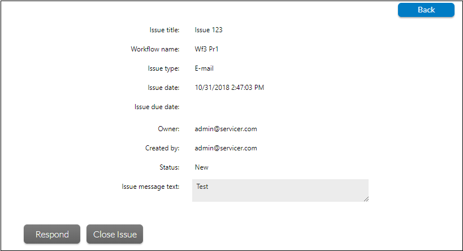This screenshot has width=463, height=251.
Task: Click the "Owner:" label
Action: pos(168,129)
